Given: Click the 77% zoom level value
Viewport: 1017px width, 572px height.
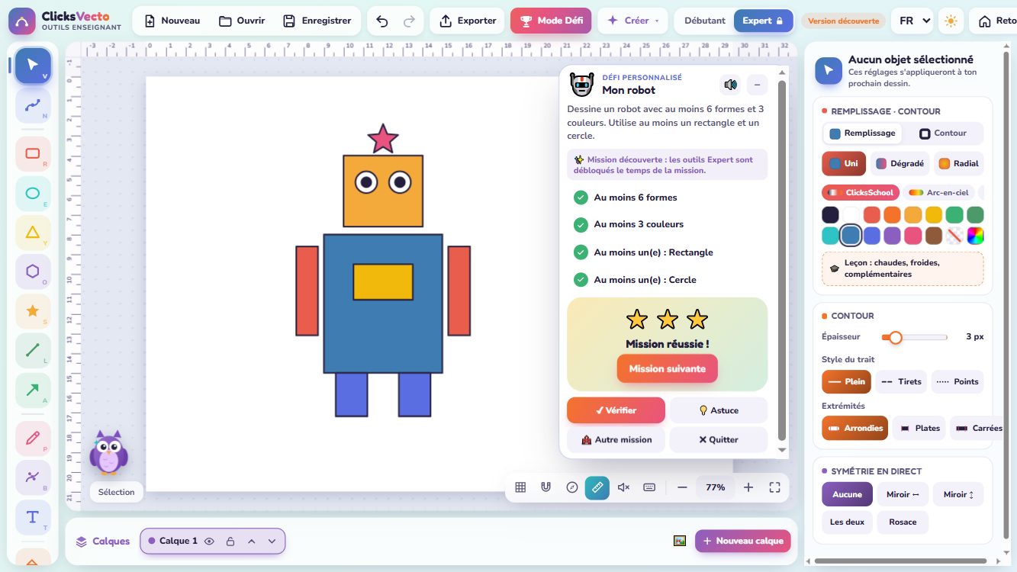Looking at the screenshot, I should (716, 487).
